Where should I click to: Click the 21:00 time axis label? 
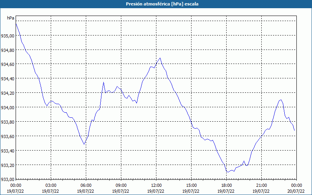261,186
